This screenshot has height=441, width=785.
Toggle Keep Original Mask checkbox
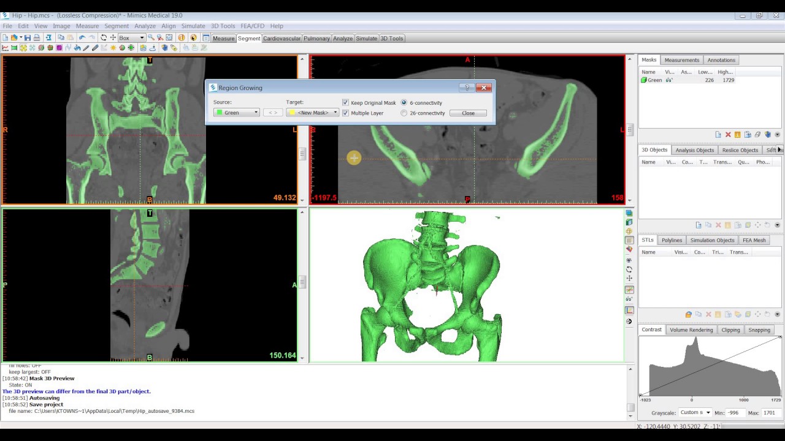pyautogui.click(x=345, y=102)
